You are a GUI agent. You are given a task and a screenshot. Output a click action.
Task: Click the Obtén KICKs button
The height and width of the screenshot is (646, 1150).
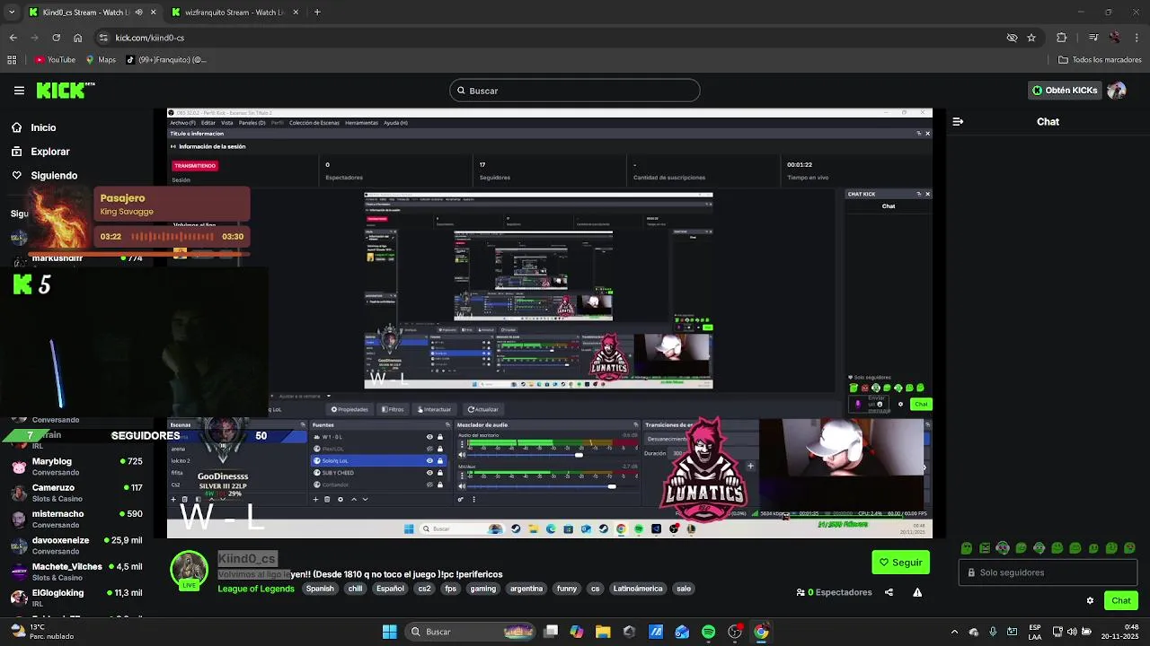pyautogui.click(x=1065, y=91)
